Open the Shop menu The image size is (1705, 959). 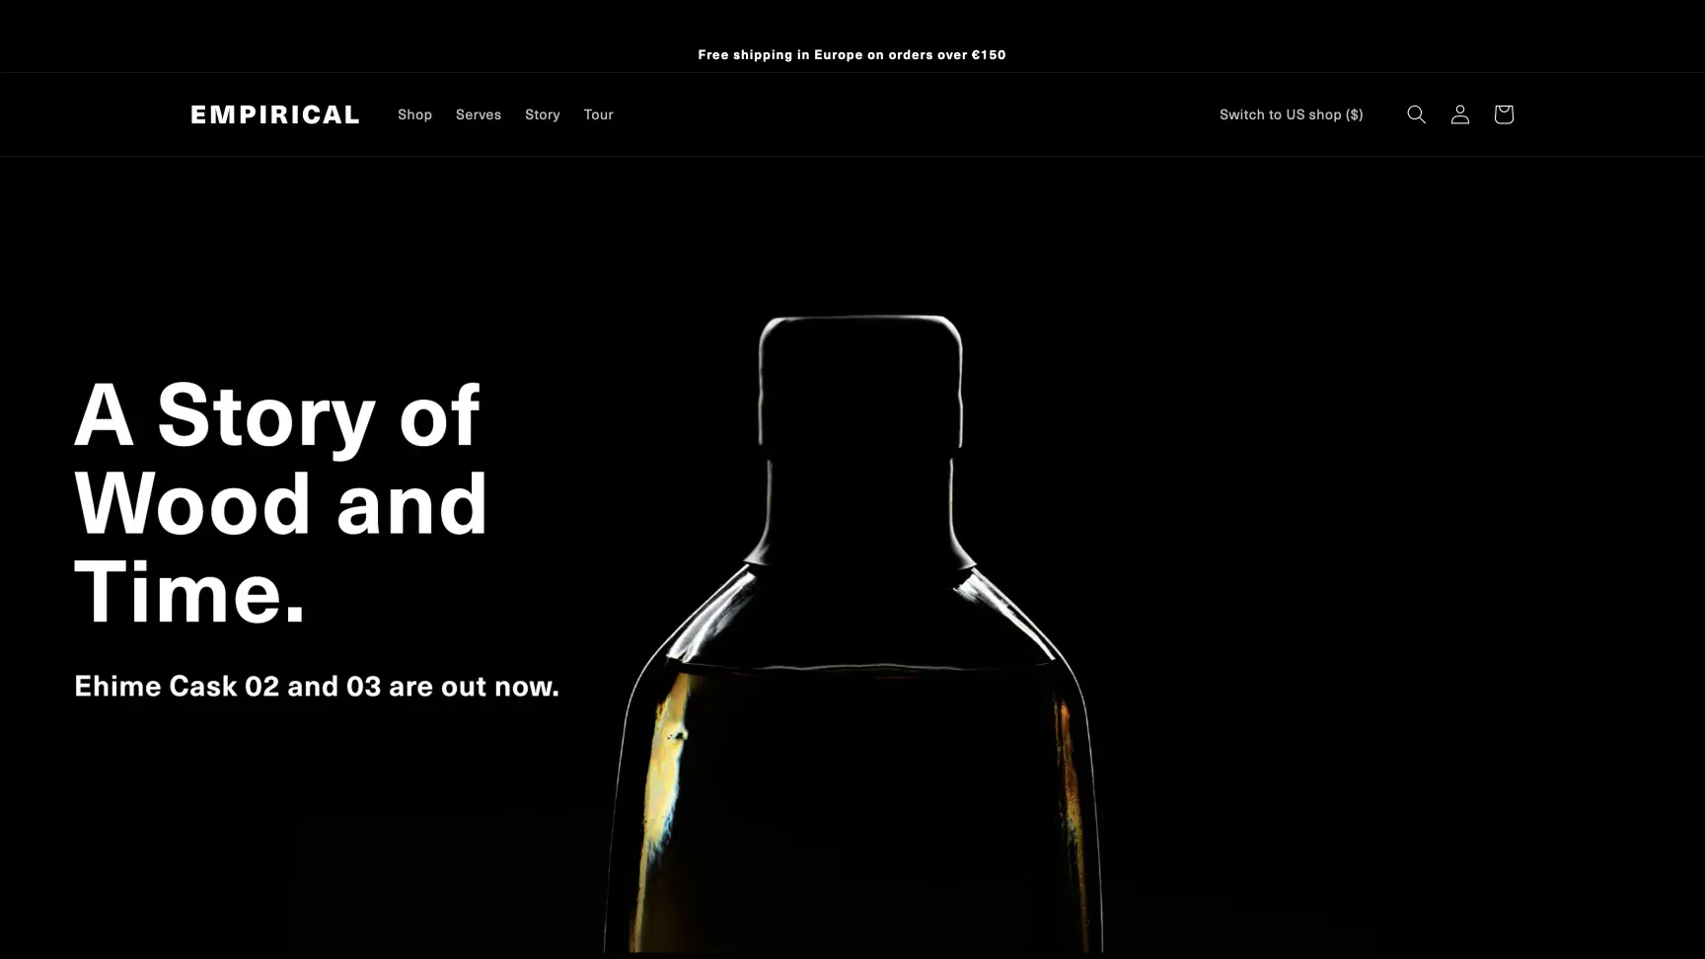point(414,114)
